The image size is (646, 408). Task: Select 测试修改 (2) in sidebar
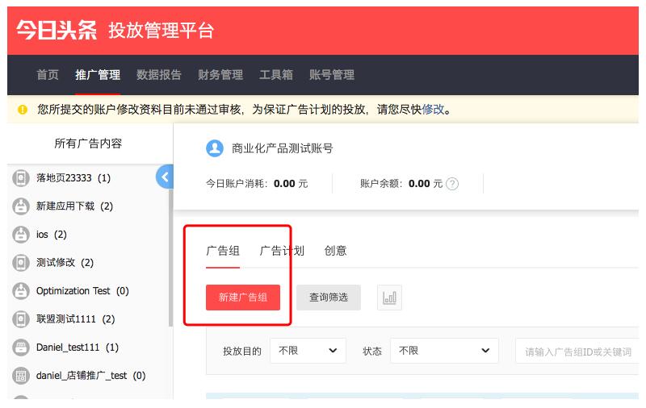(x=65, y=262)
